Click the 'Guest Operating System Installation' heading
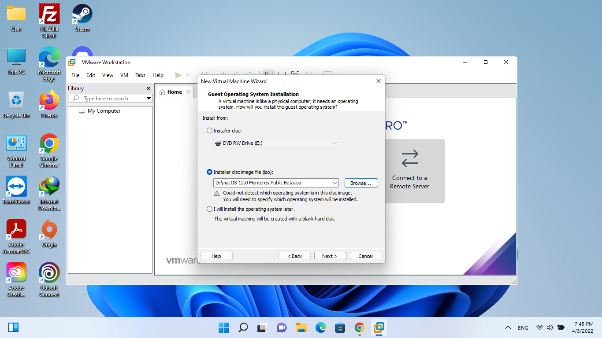The image size is (602, 338). [x=253, y=94]
